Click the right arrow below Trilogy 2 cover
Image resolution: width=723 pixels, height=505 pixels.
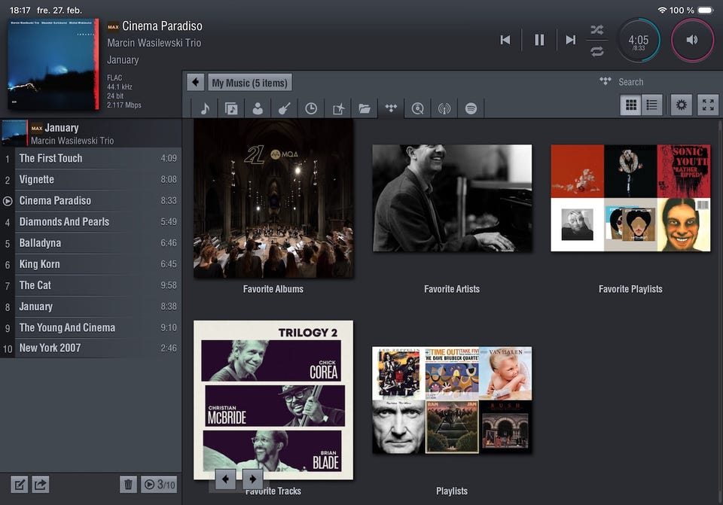(x=252, y=479)
